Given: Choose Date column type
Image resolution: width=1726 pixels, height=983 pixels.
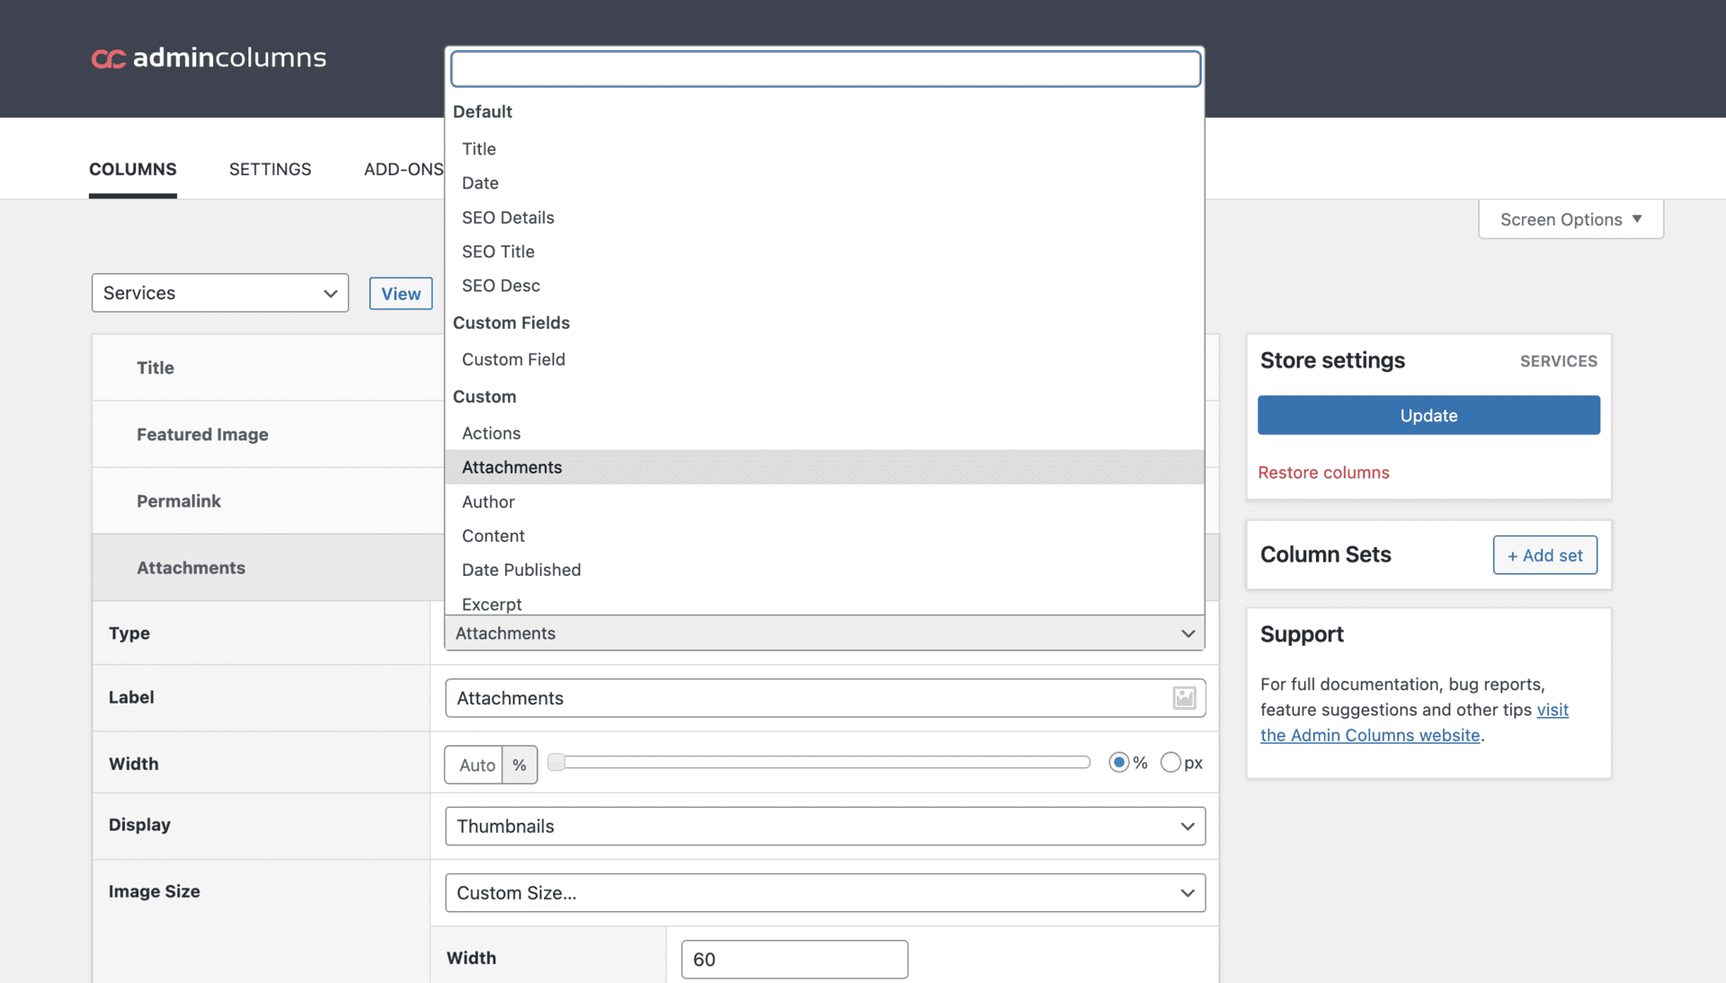Looking at the screenshot, I should point(824,183).
